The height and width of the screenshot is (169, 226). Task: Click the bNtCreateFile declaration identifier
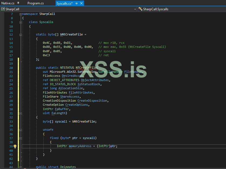pos(71,34)
